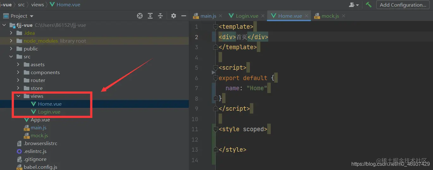Viewport: 433px width, 170px height.
Task: Click the router folder name
Action: point(38,80)
